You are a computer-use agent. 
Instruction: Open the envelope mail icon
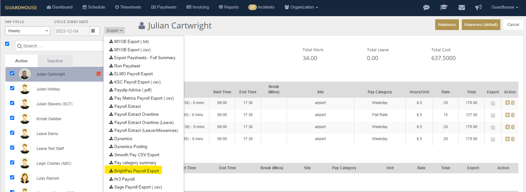click(x=462, y=7)
